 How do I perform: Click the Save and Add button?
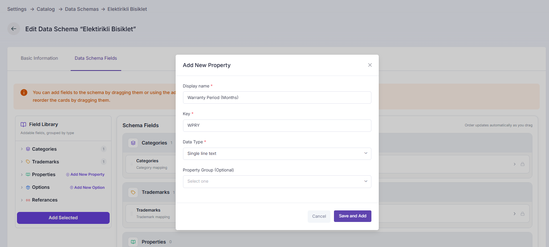point(352,216)
